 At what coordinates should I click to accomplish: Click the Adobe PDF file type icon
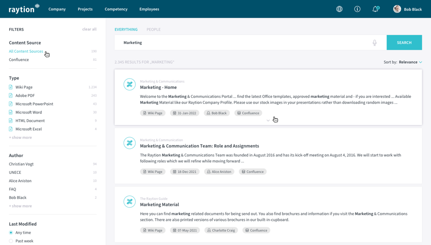point(11,95)
